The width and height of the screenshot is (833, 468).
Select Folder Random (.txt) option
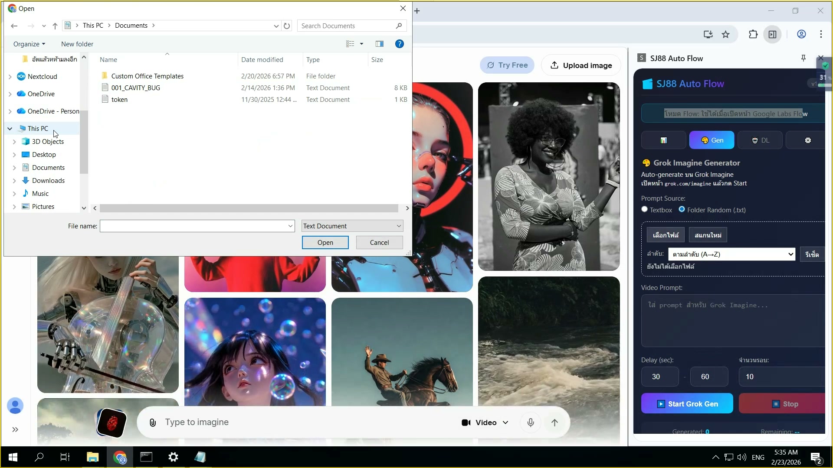(x=682, y=210)
